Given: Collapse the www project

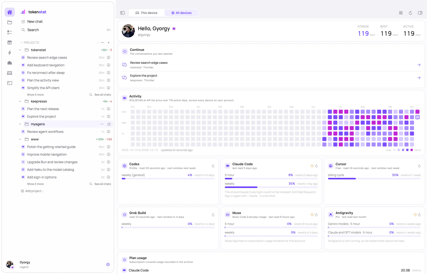Looking at the screenshot, I should (20, 139).
